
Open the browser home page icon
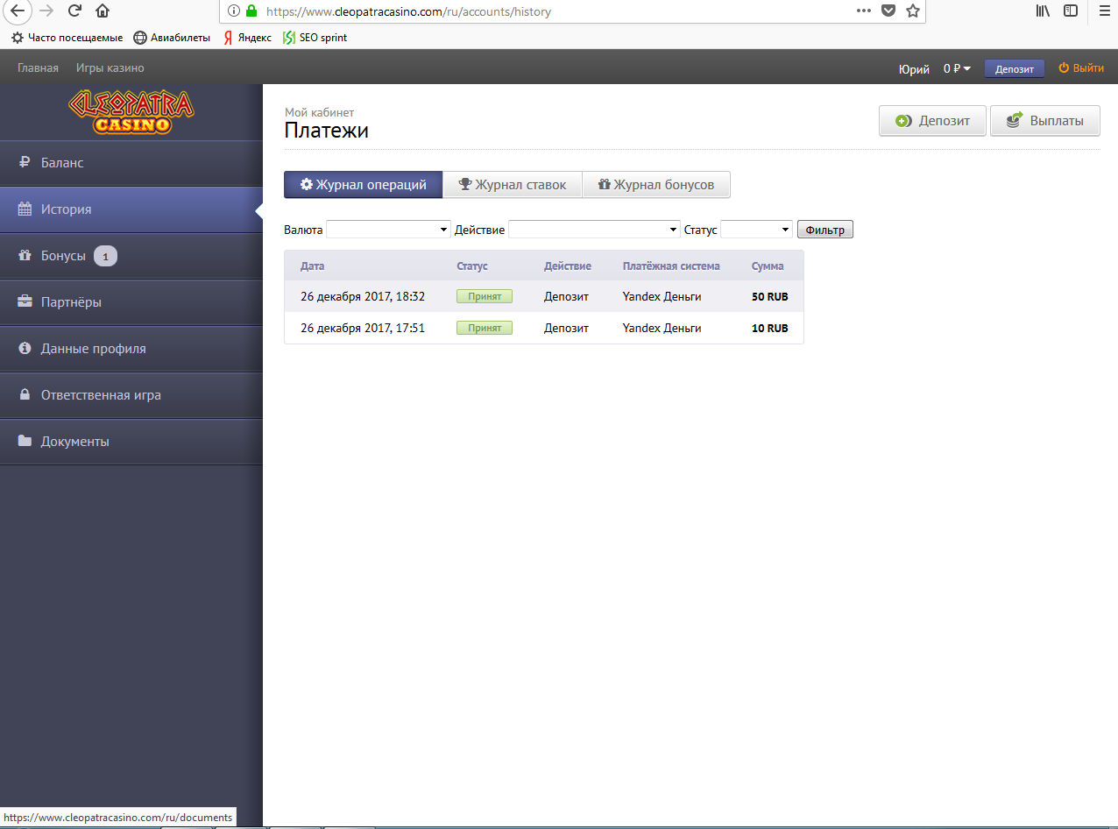pos(103,11)
